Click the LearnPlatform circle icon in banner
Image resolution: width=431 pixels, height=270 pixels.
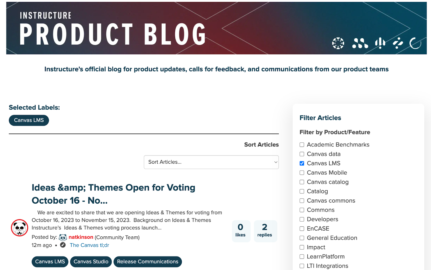tap(415, 43)
